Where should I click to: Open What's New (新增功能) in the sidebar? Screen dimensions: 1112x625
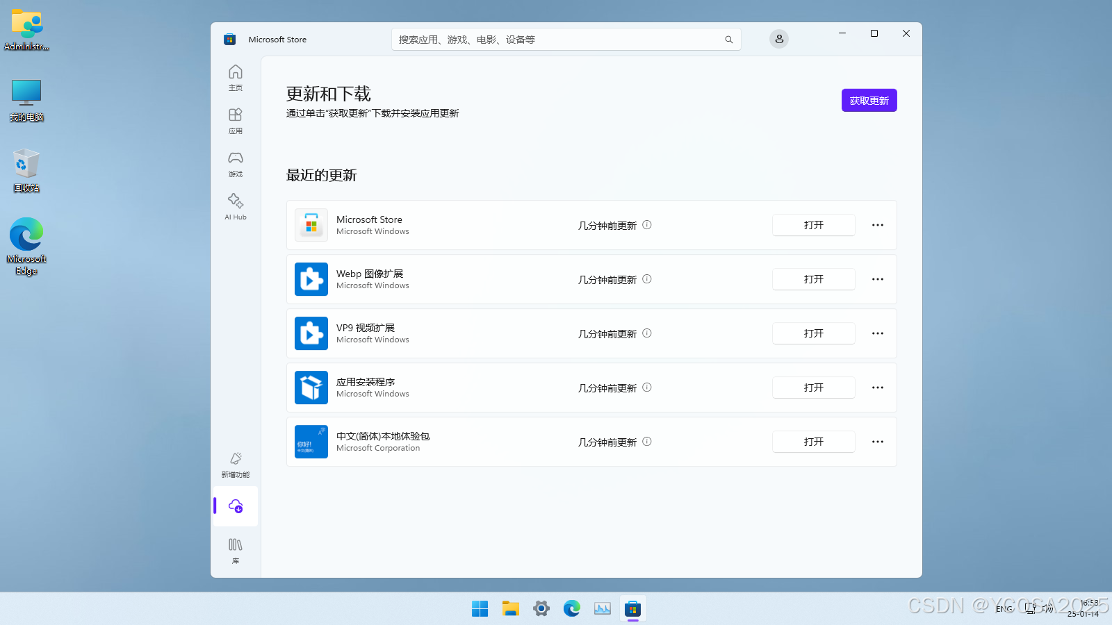[236, 465]
